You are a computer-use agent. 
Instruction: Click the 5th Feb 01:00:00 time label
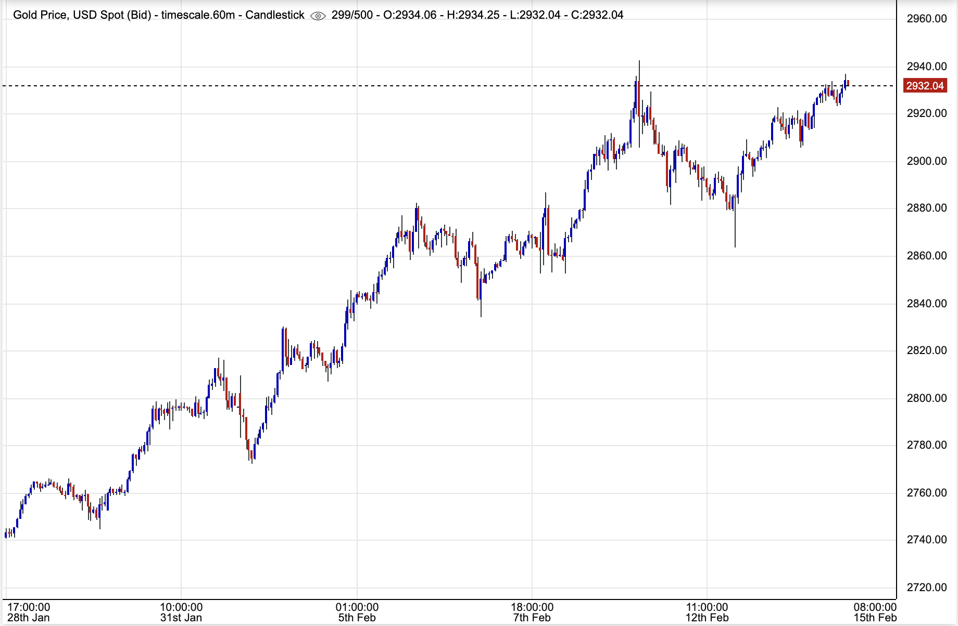(x=357, y=612)
